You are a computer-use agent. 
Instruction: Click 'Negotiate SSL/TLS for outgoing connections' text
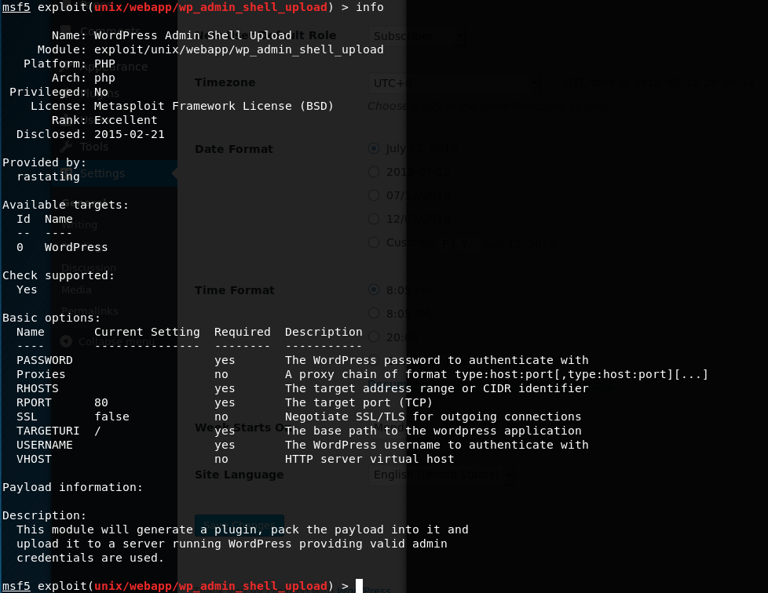[x=433, y=417]
